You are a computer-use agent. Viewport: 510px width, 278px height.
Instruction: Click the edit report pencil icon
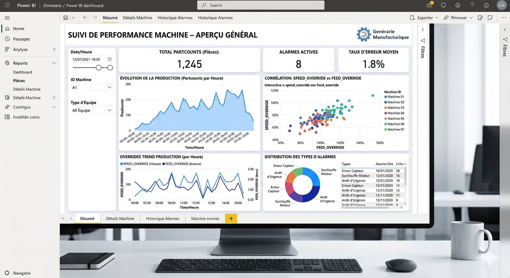[x=480, y=17]
